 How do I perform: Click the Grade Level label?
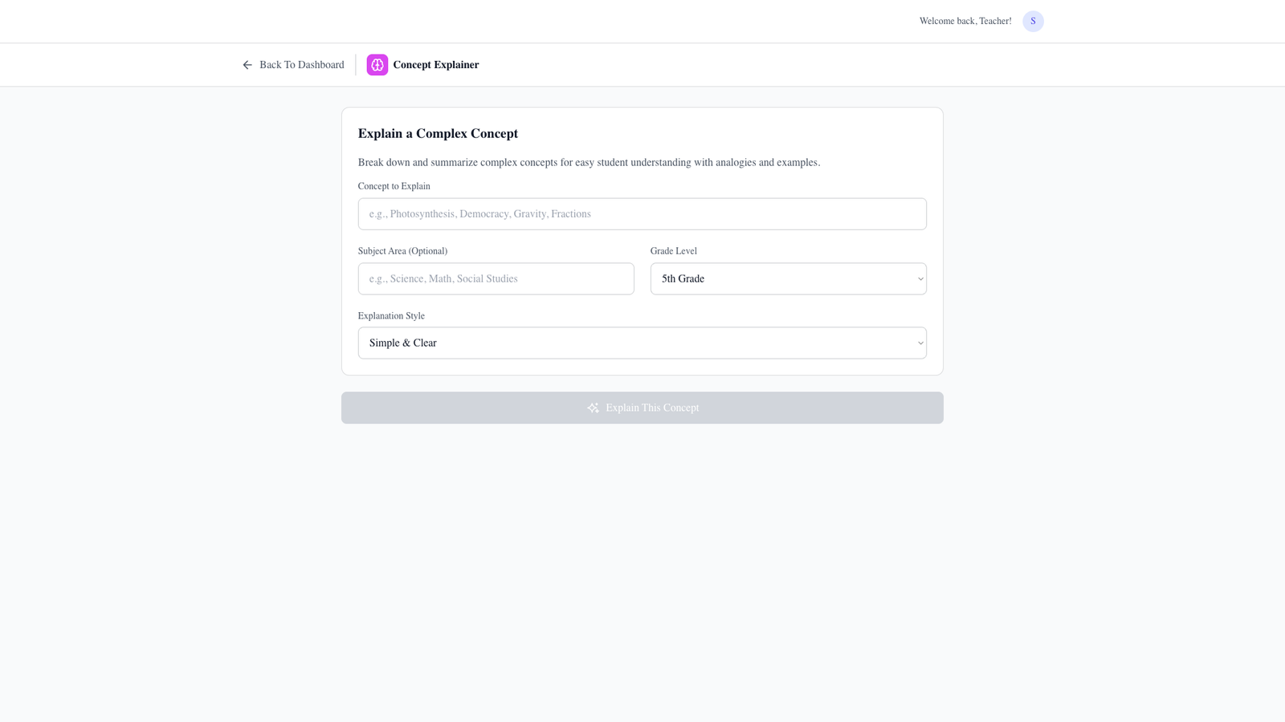coord(673,250)
